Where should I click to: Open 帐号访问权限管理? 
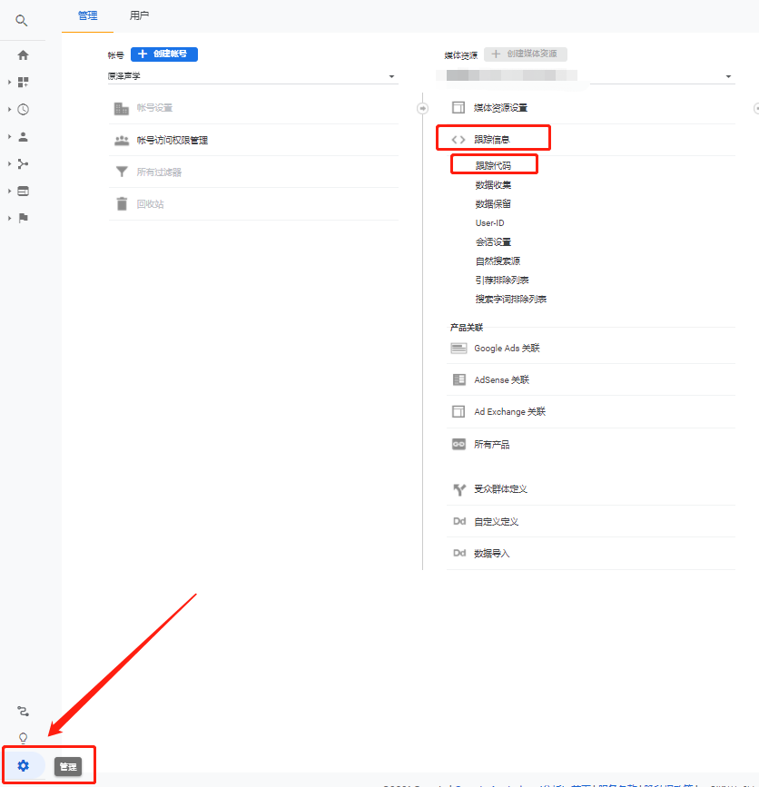pyautogui.click(x=172, y=141)
